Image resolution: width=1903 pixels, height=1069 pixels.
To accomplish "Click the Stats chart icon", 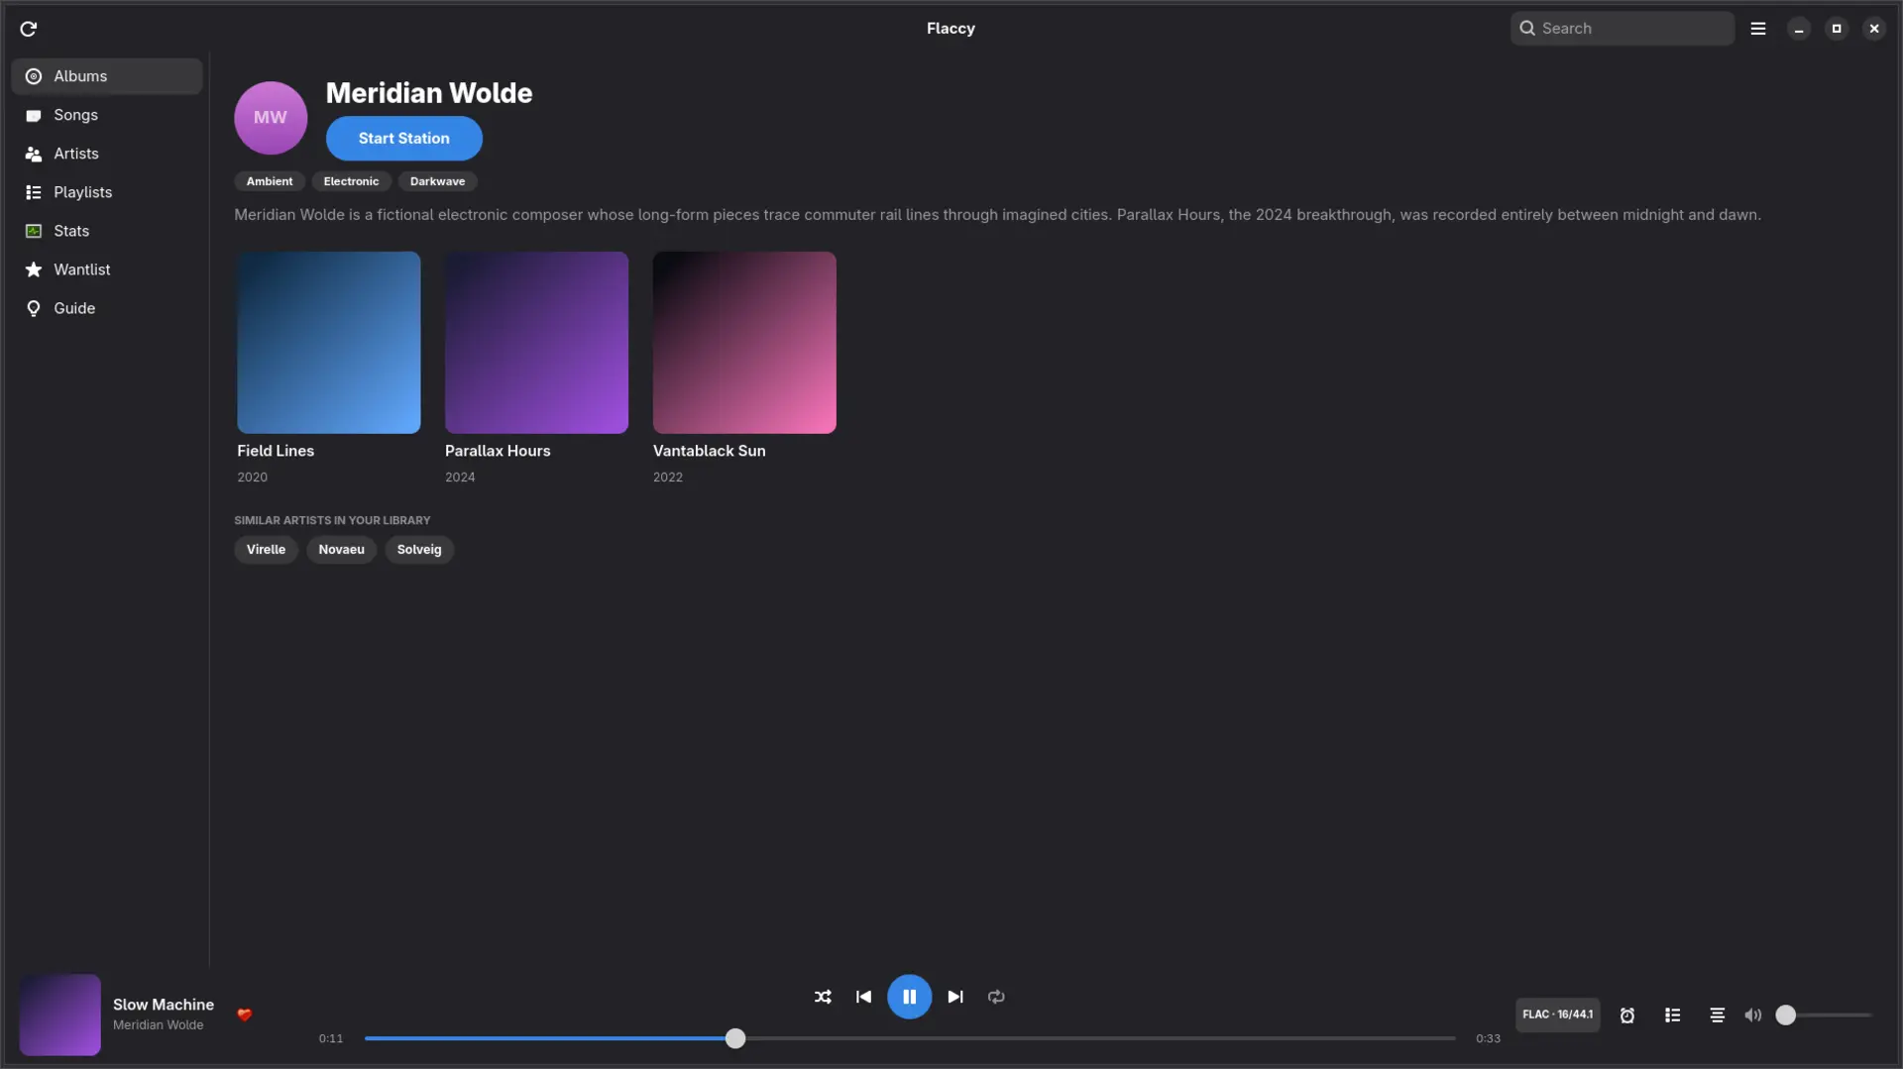I will point(34,231).
